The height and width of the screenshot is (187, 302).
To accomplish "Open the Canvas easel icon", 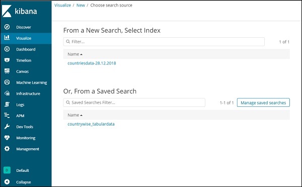I will (7, 71).
